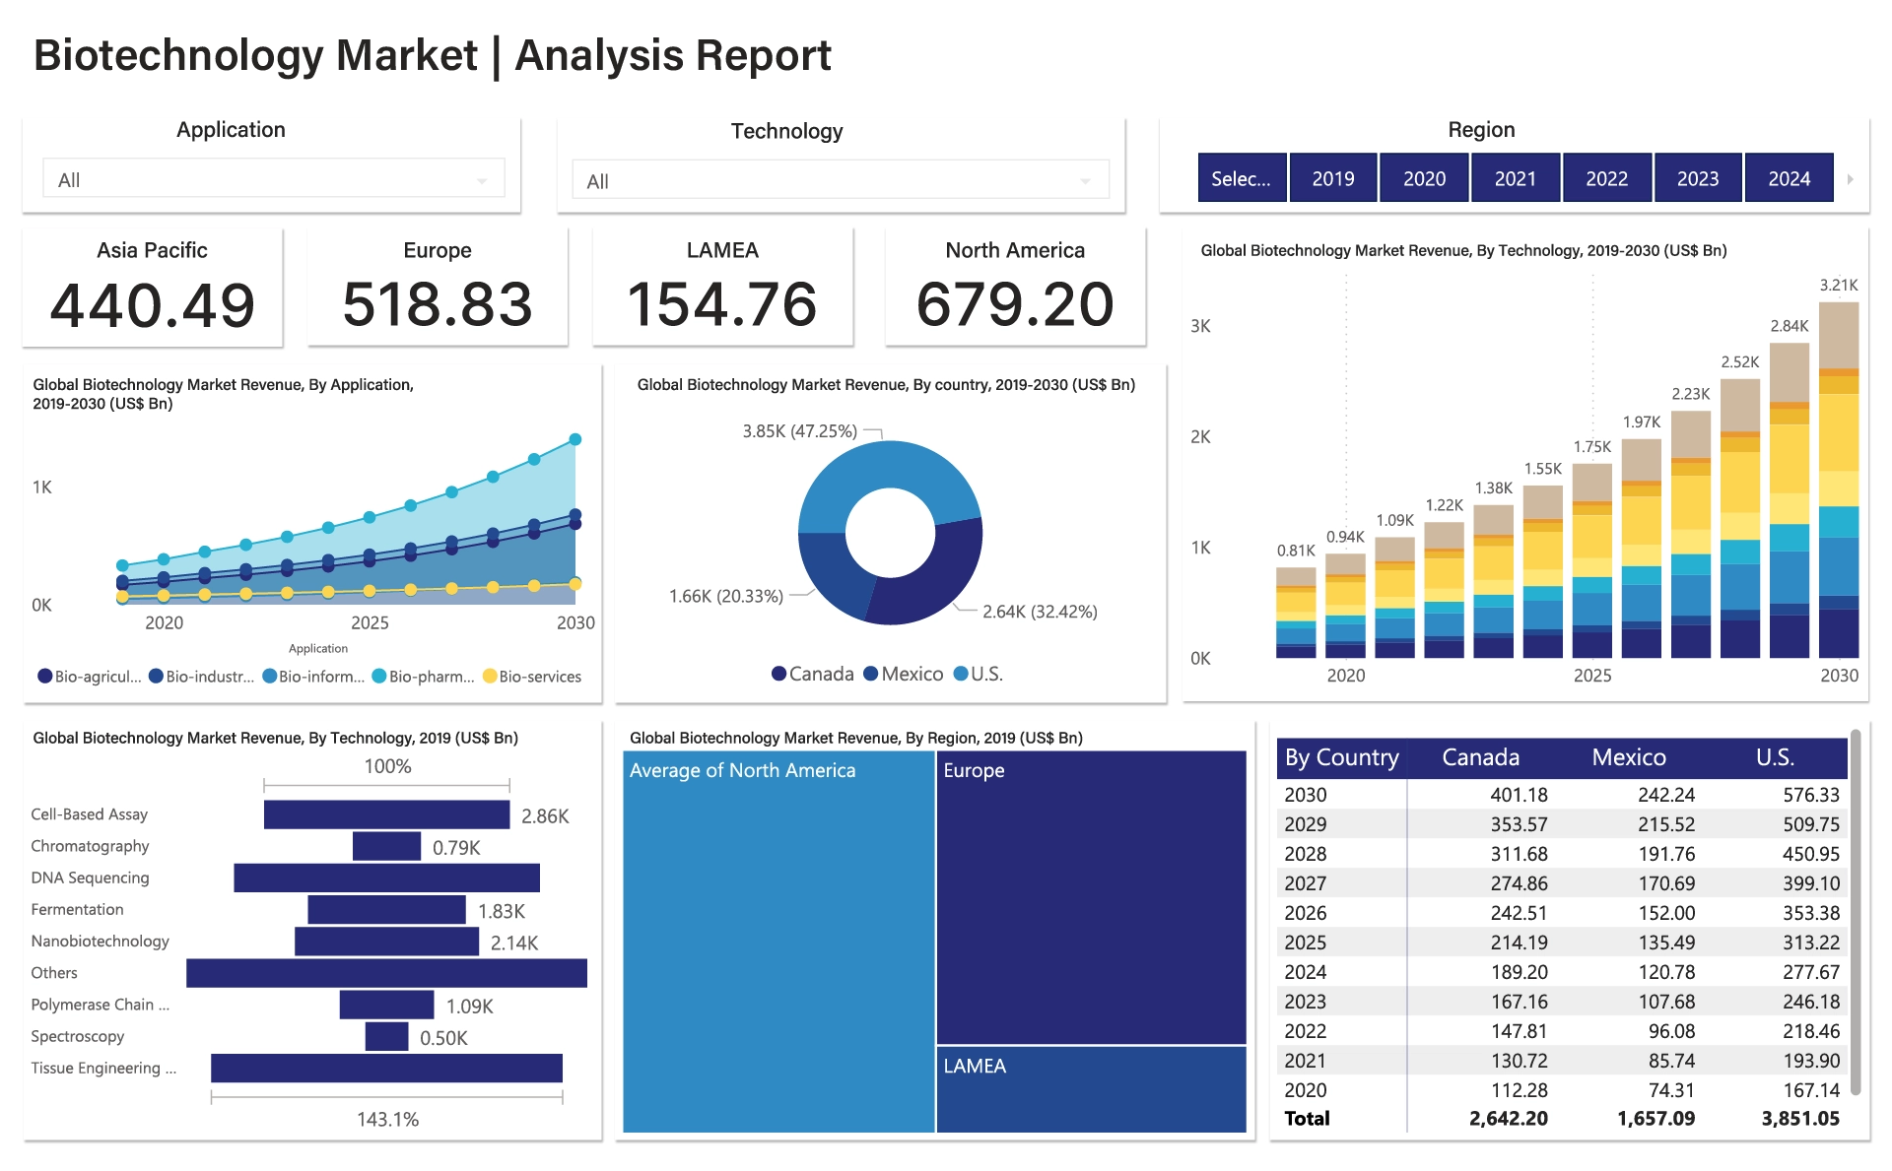Click the Europe treemap tile
This screenshot has width=1892, height=1171.
pyautogui.click(x=1091, y=896)
